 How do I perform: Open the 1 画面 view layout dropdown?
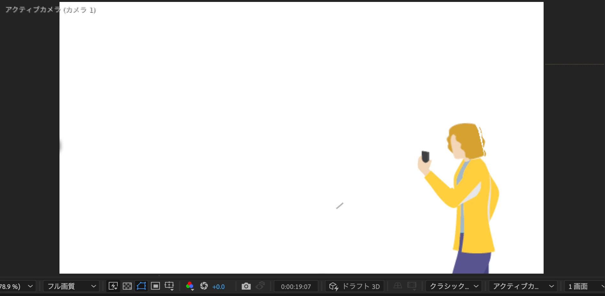pos(585,286)
